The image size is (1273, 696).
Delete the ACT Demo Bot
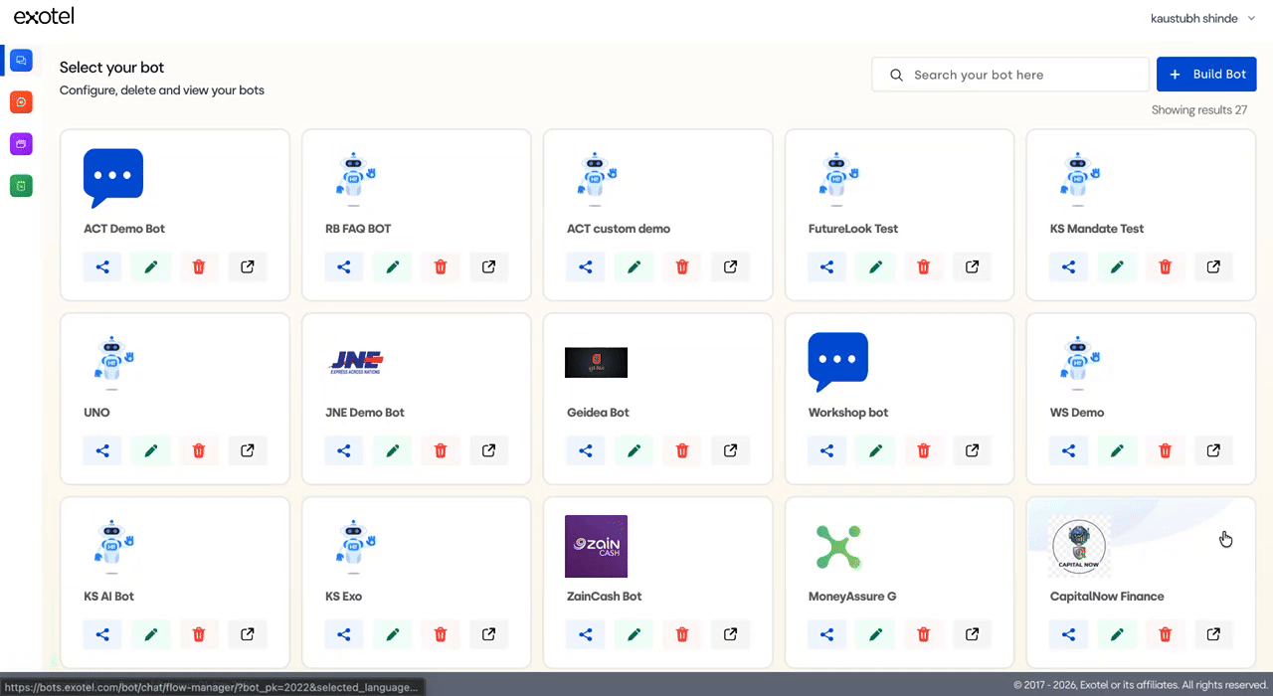coord(199,266)
